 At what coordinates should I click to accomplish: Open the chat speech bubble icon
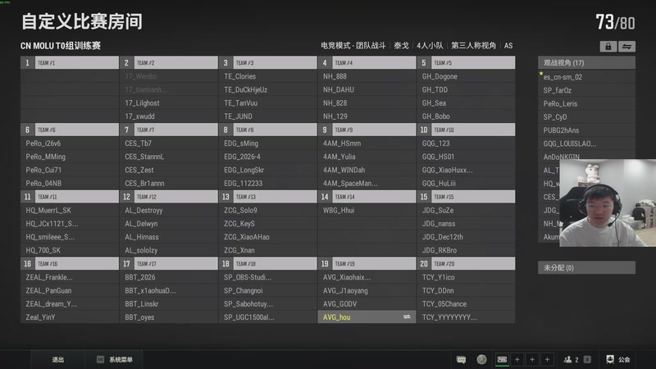461,359
